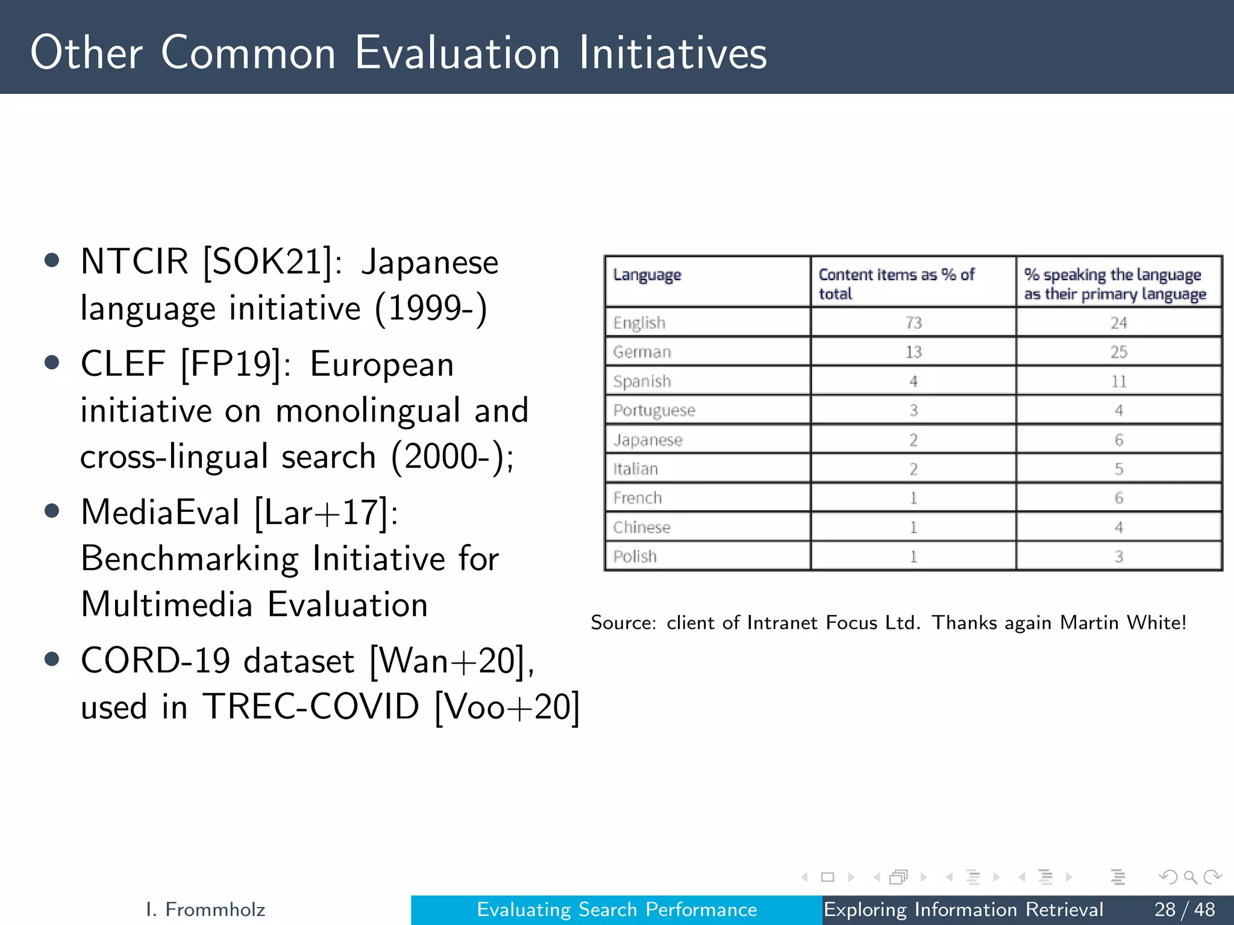Click '% speaking the language' column header
Image resolution: width=1234 pixels, height=925 pixels.
click(x=1115, y=284)
